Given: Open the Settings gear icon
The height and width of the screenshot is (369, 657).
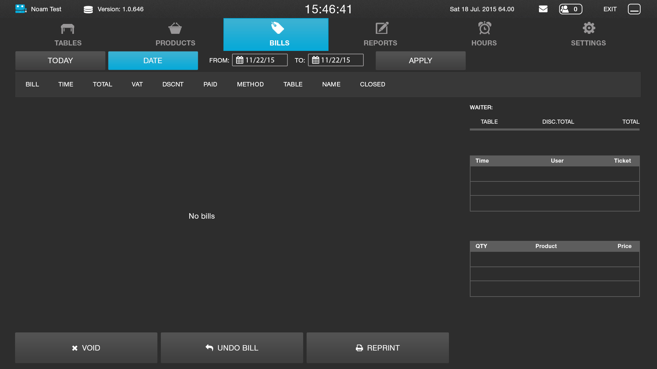Looking at the screenshot, I should 589,28.
